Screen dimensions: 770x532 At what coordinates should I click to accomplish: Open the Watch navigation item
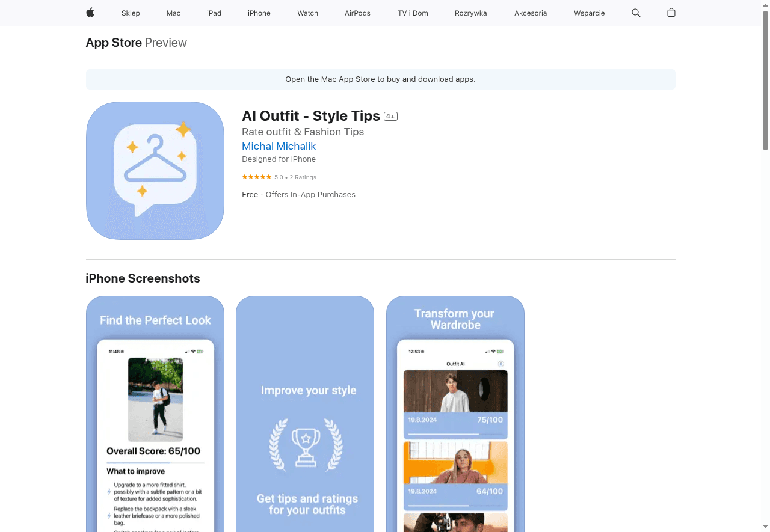pos(307,13)
